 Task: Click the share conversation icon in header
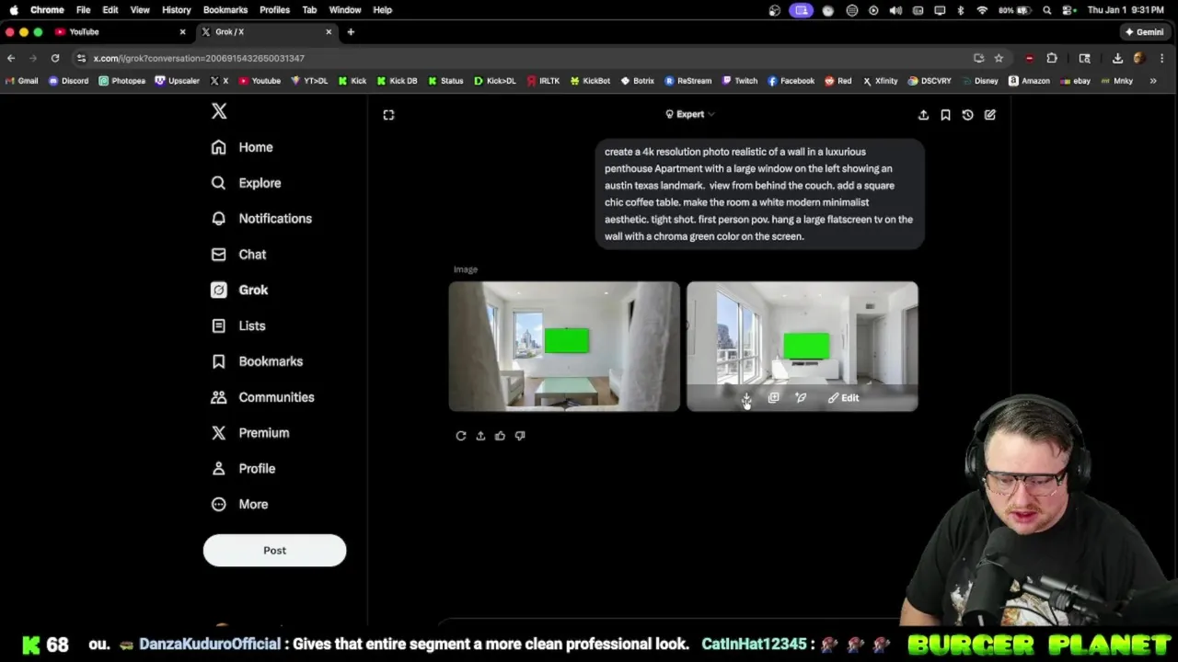click(x=923, y=115)
